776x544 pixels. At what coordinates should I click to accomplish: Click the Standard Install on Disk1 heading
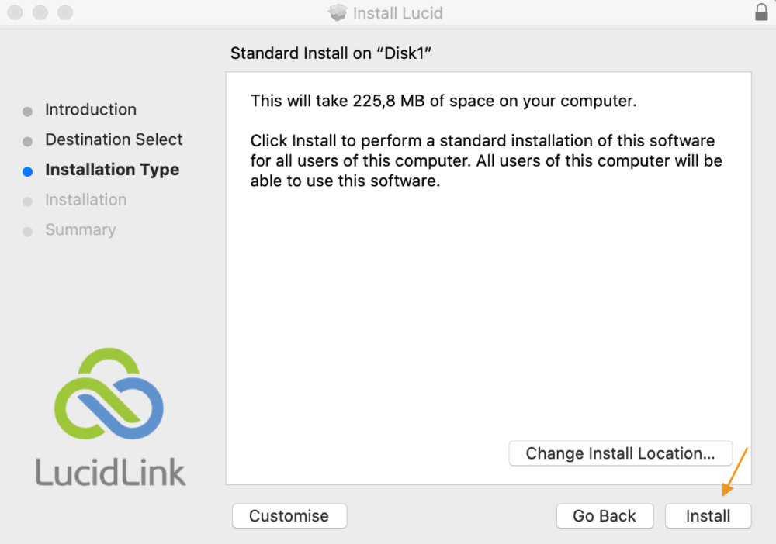pyautogui.click(x=331, y=54)
